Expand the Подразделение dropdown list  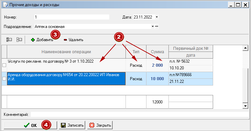(153, 27)
